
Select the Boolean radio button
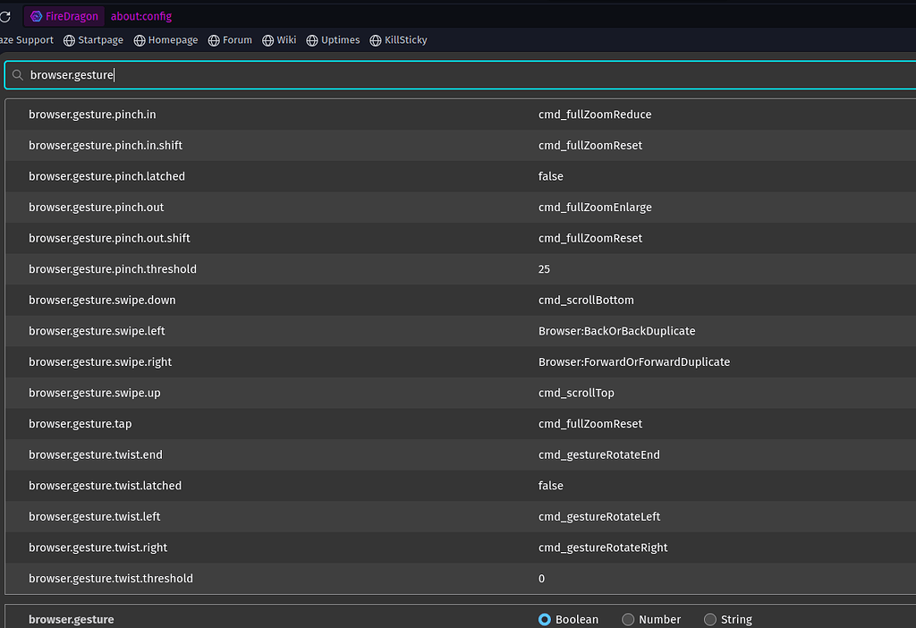[x=545, y=619]
